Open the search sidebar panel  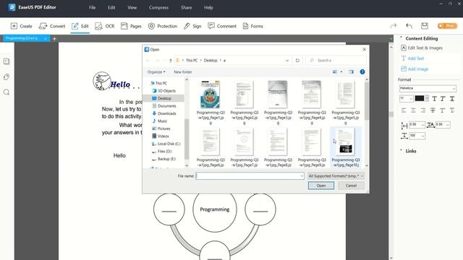point(7,92)
